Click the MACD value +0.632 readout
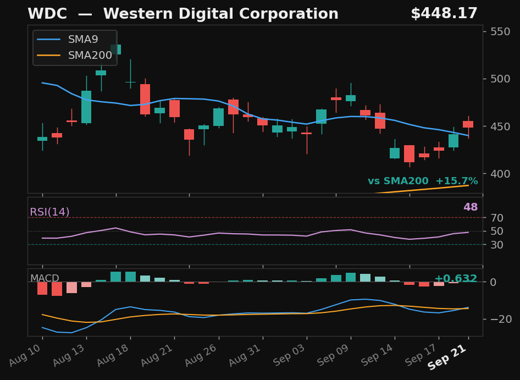Screen dimensions: 520x380 [456, 278]
